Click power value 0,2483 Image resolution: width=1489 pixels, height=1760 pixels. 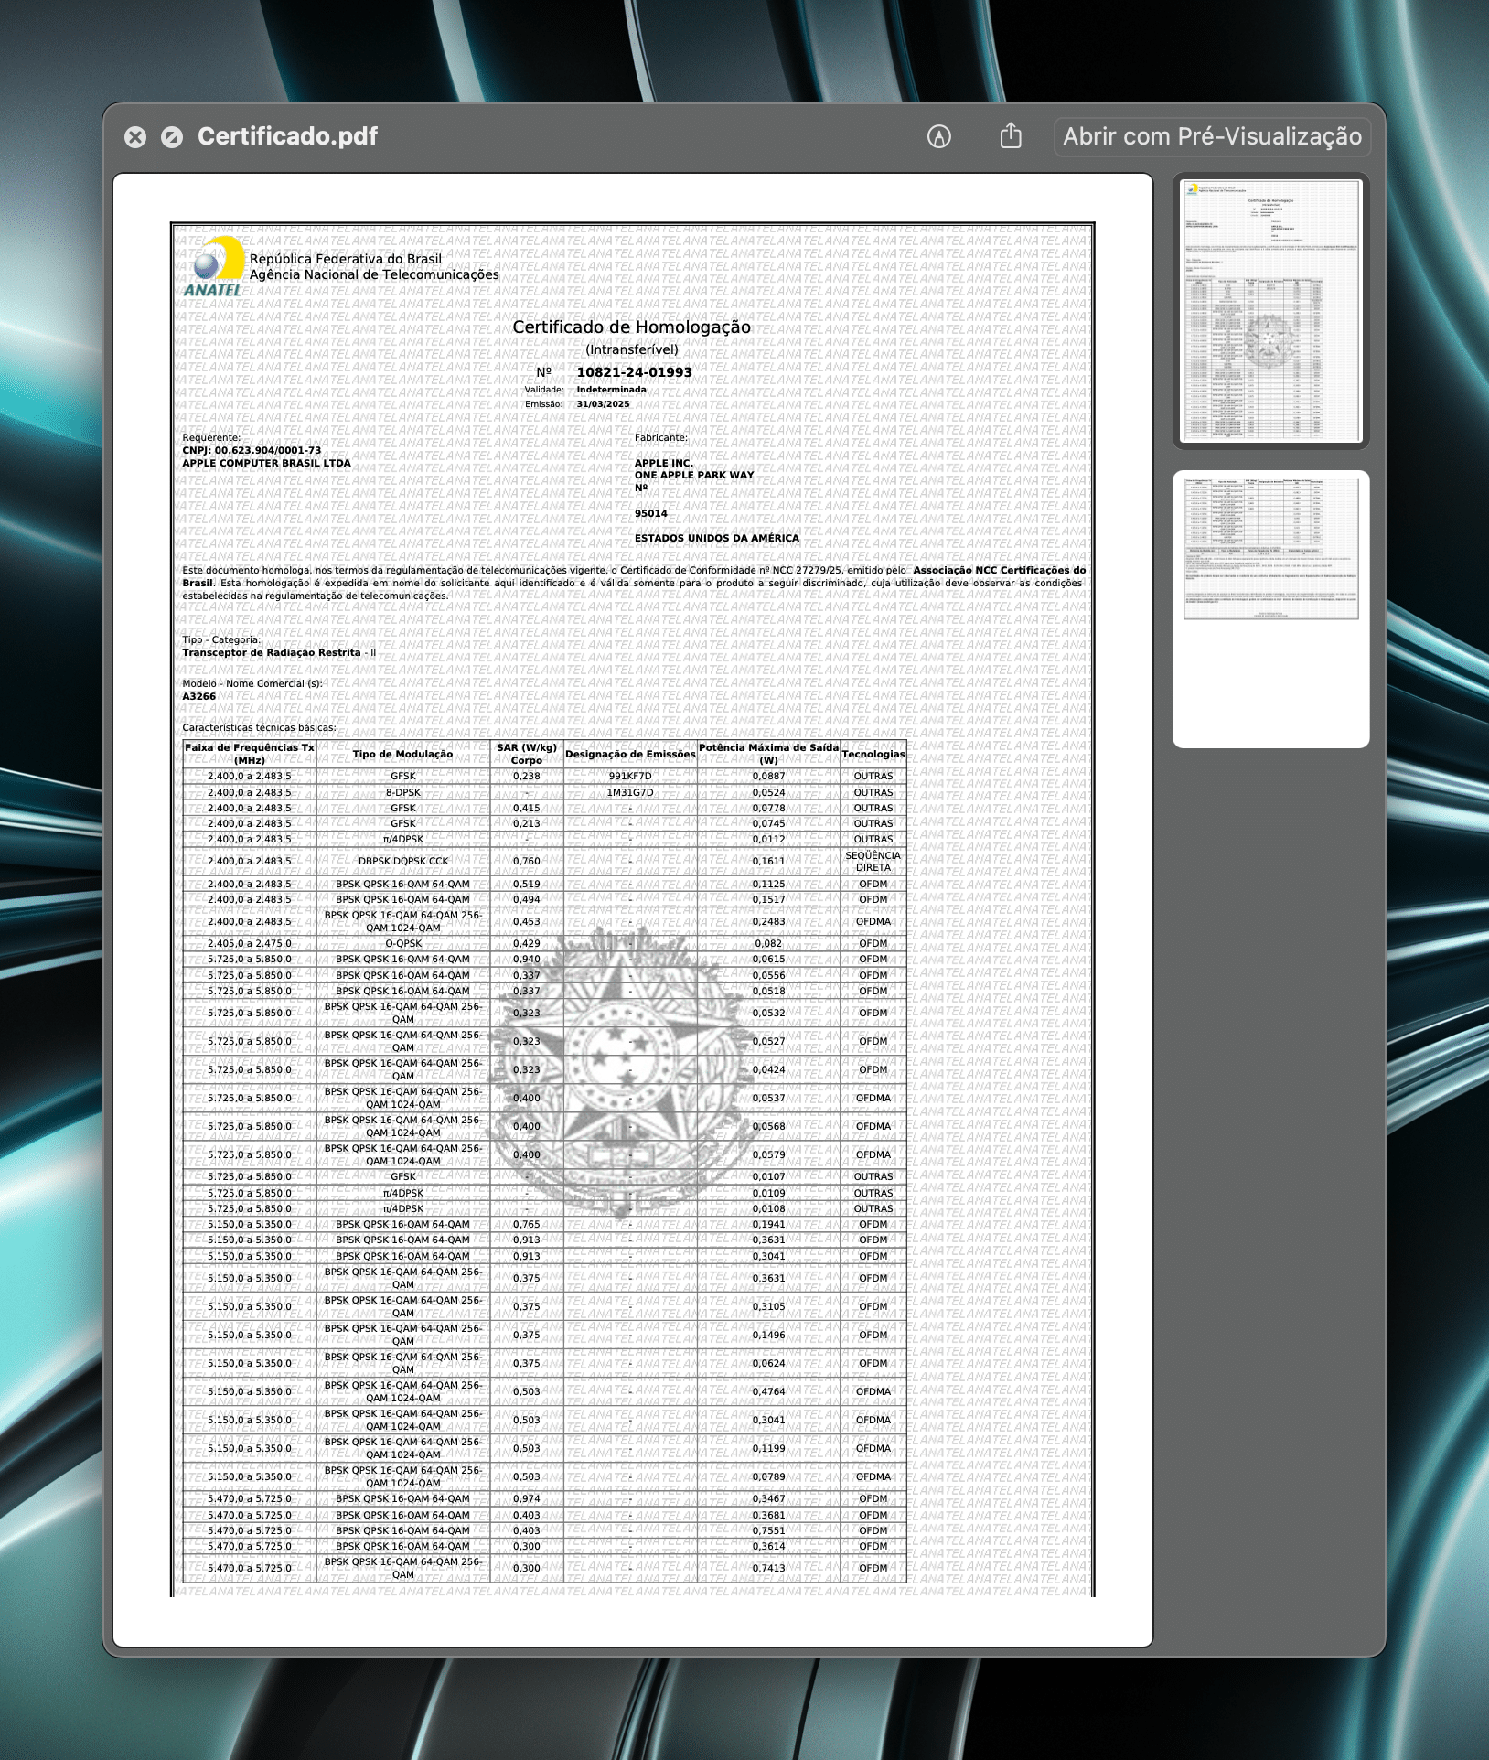pyautogui.click(x=768, y=921)
